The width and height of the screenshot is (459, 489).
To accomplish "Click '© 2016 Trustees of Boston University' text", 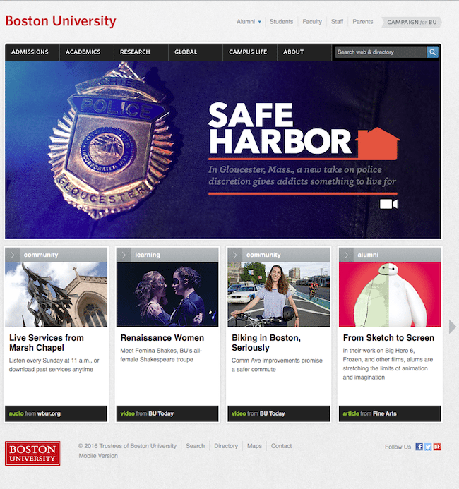I will pos(127,446).
